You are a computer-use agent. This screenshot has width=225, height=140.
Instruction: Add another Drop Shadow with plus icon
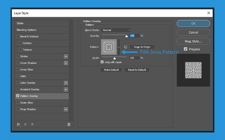point(66,109)
